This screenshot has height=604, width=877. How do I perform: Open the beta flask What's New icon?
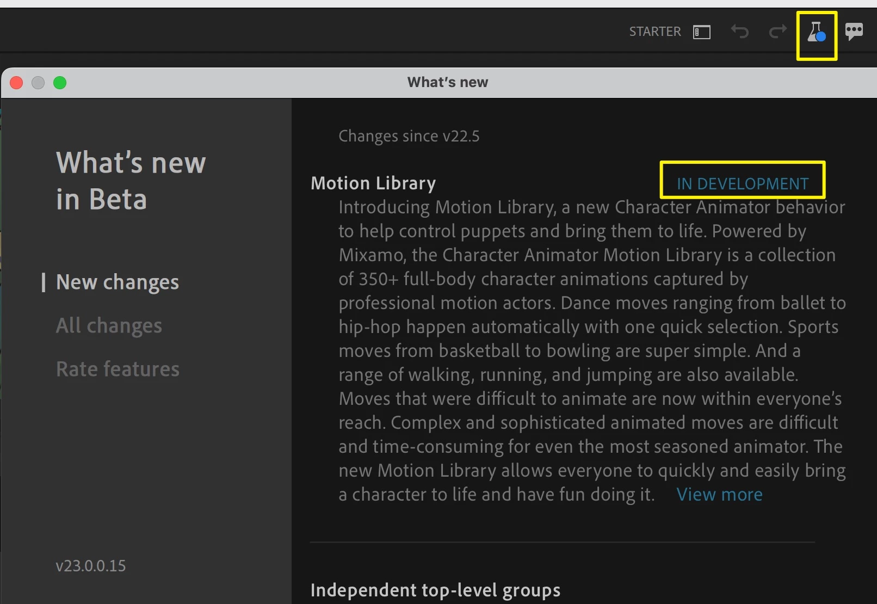(817, 33)
